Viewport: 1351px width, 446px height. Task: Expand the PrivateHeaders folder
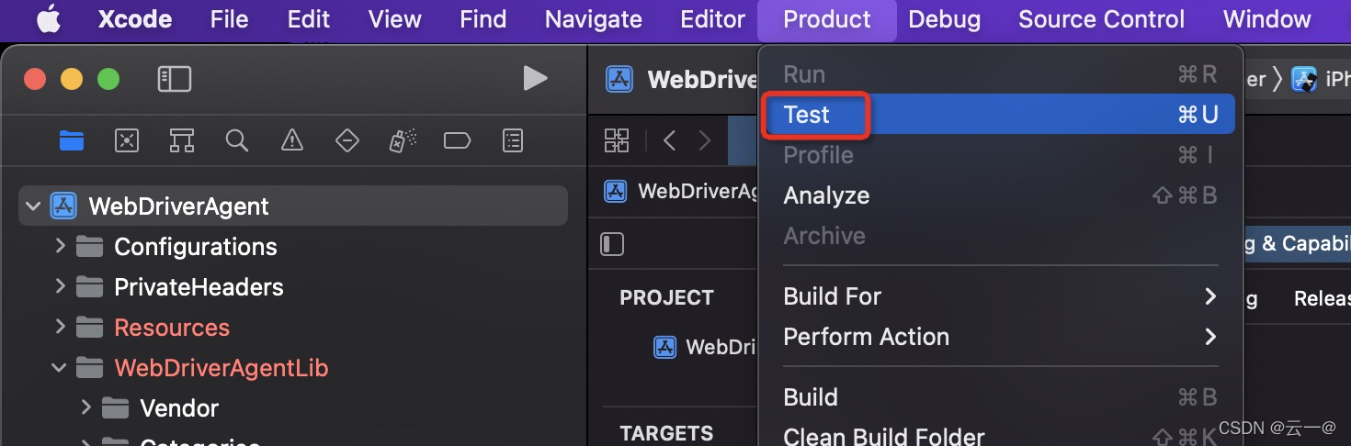[60, 286]
